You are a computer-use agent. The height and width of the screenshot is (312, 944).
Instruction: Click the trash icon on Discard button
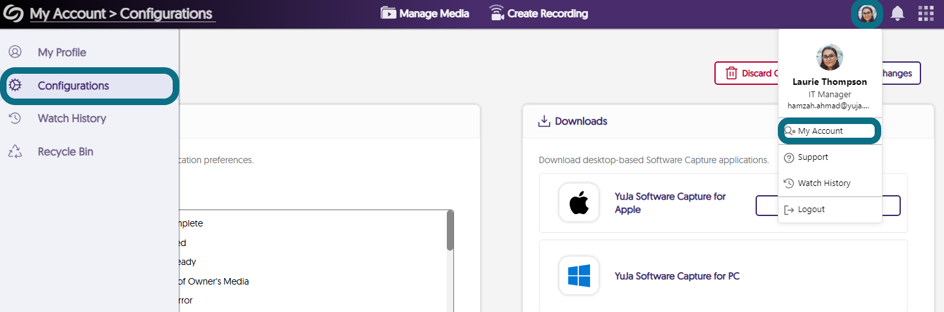[x=731, y=73]
